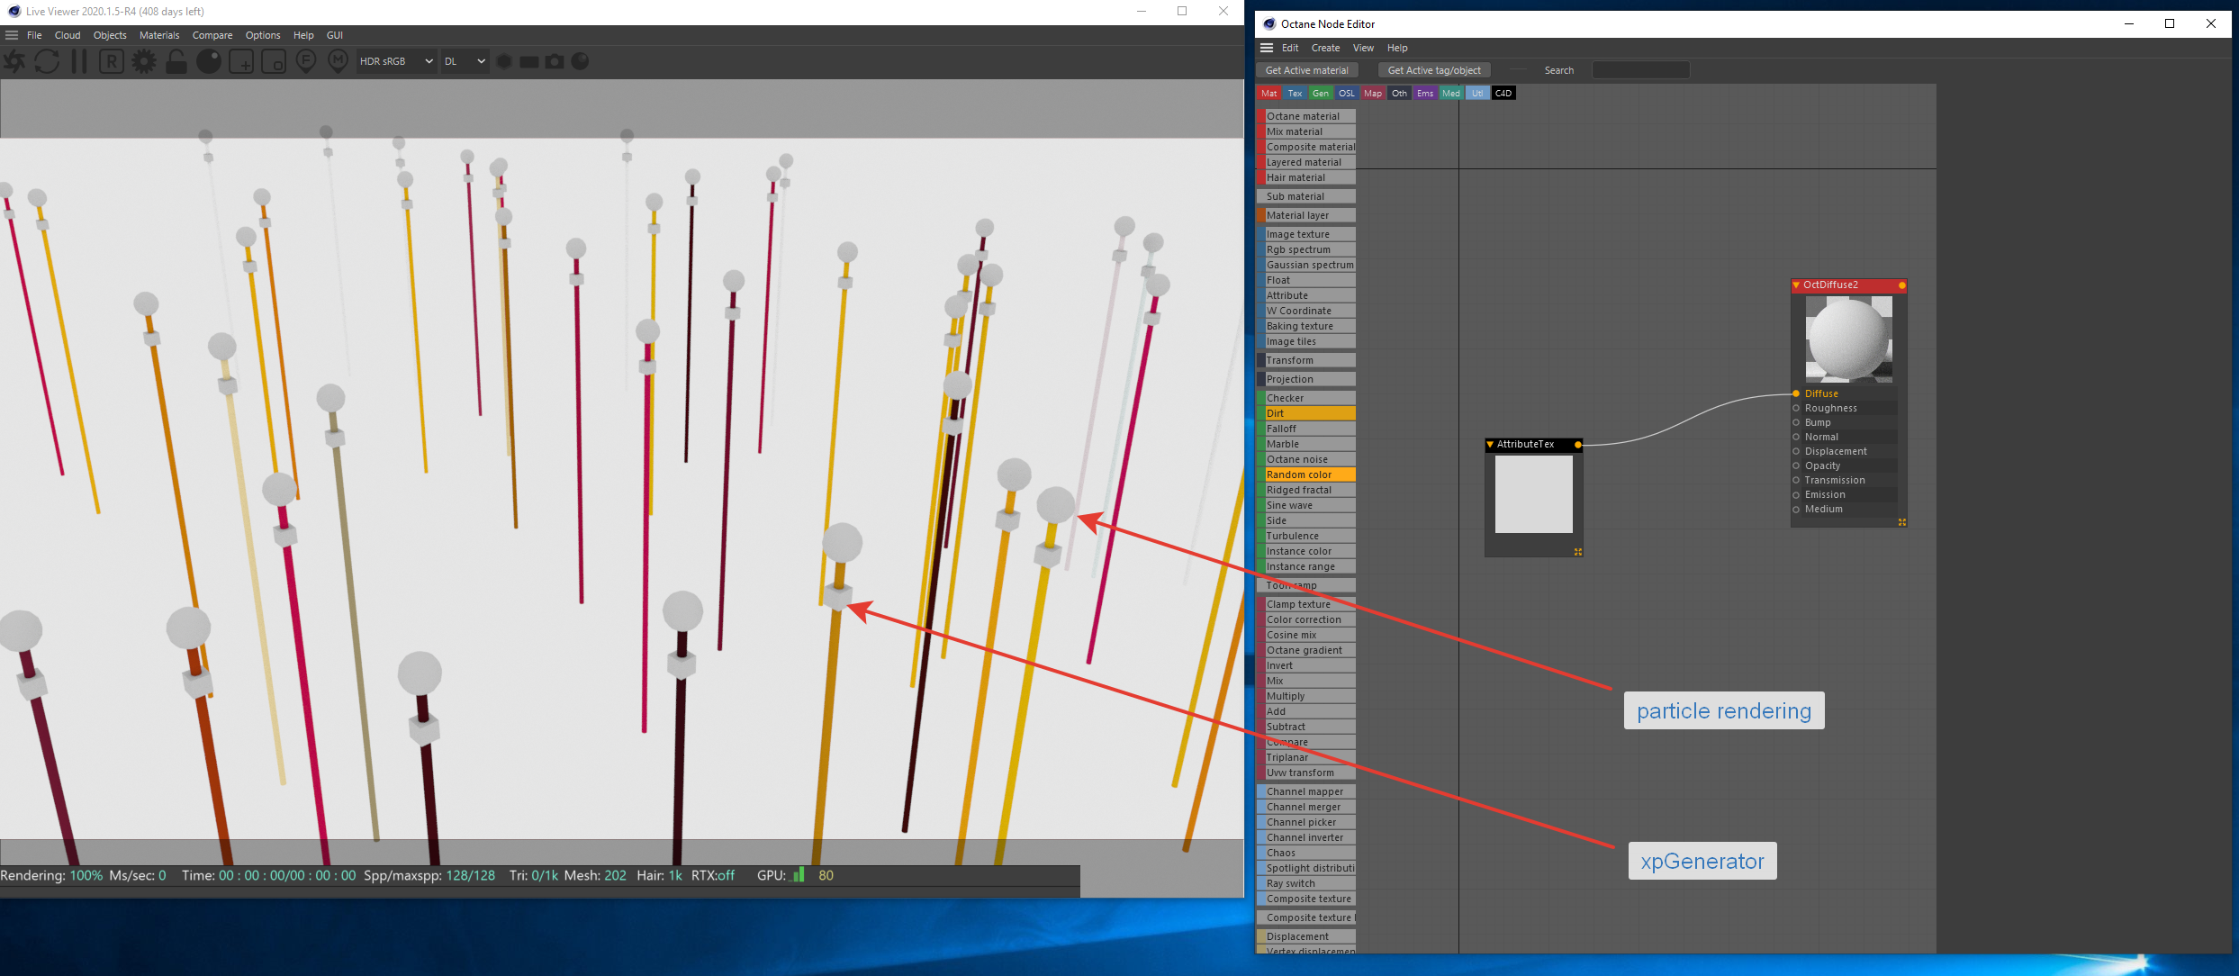The image size is (2239, 976).
Task: Click the node editor Search field
Action: point(1640,70)
